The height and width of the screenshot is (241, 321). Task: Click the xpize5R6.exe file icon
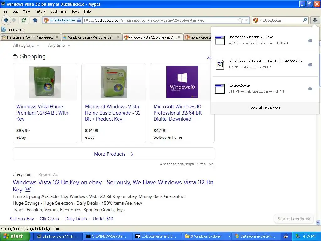click(x=220, y=89)
